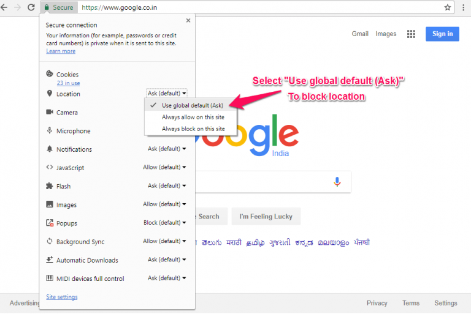The width and height of the screenshot is (471, 314).
Task: Click the Sign in button
Action: pos(442,34)
